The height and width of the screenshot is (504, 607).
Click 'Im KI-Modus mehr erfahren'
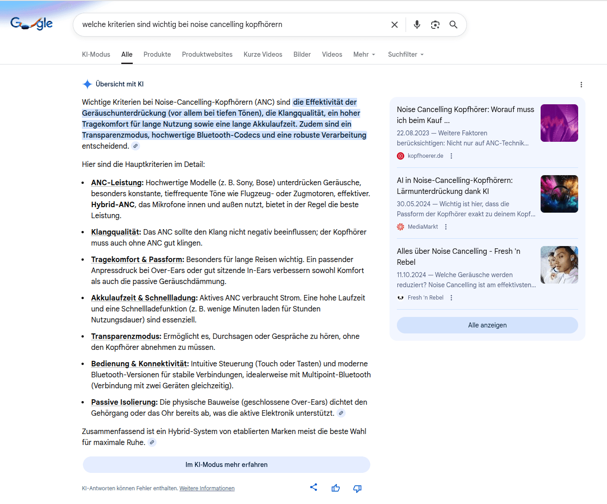[226, 464]
